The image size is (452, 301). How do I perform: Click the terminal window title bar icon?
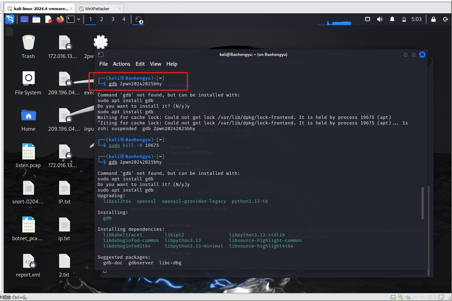pos(100,55)
